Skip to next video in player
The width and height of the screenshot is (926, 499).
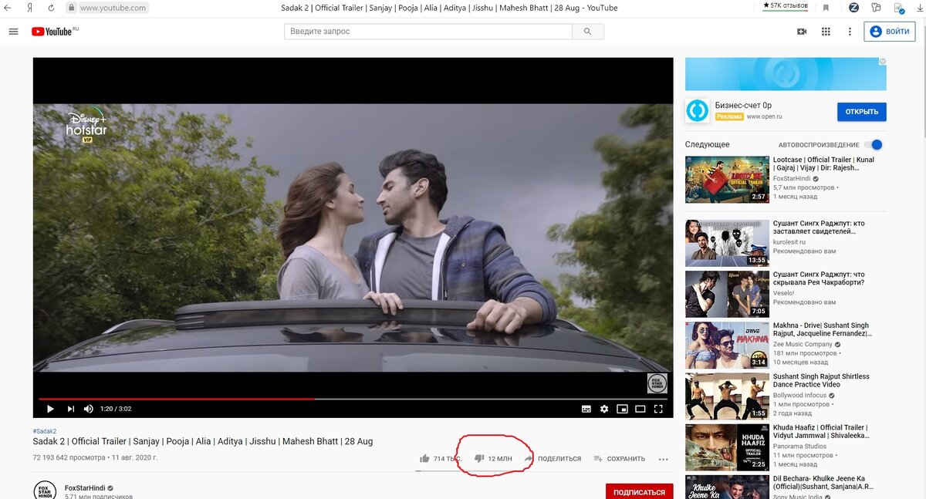pyautogui.click(x=70, y=409)
